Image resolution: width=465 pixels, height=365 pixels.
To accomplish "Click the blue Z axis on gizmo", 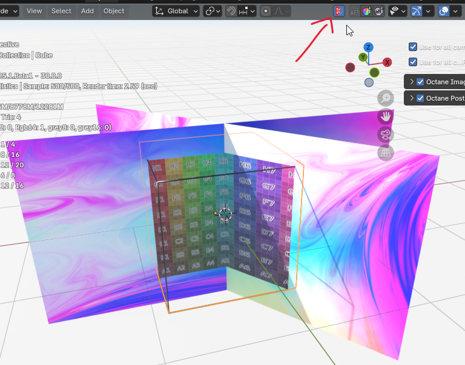I will [368, 47].
